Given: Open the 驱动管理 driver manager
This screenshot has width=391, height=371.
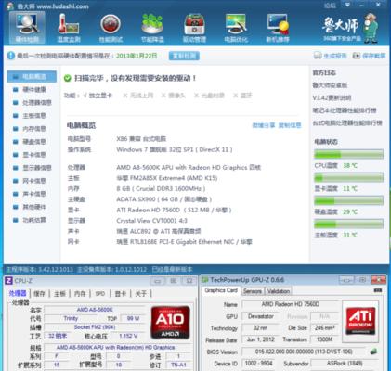Looking at the screenshot, I should click(x=194, y=28).
